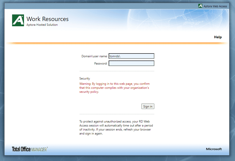The image size is (235, 161).
Task: Click the Total Office Manager logo
Action: pyautogui.click(x=30, y=149)
